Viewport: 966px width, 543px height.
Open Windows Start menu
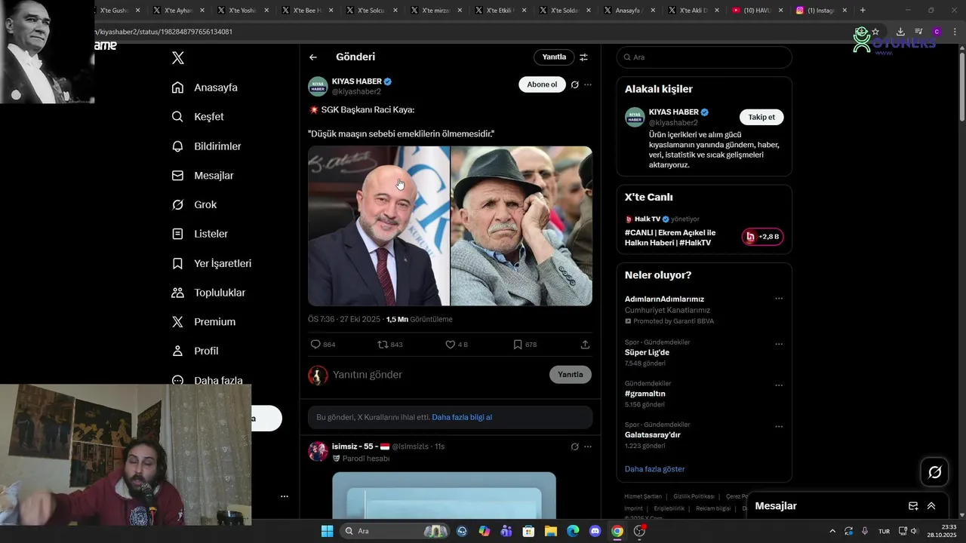coord(327,531)
